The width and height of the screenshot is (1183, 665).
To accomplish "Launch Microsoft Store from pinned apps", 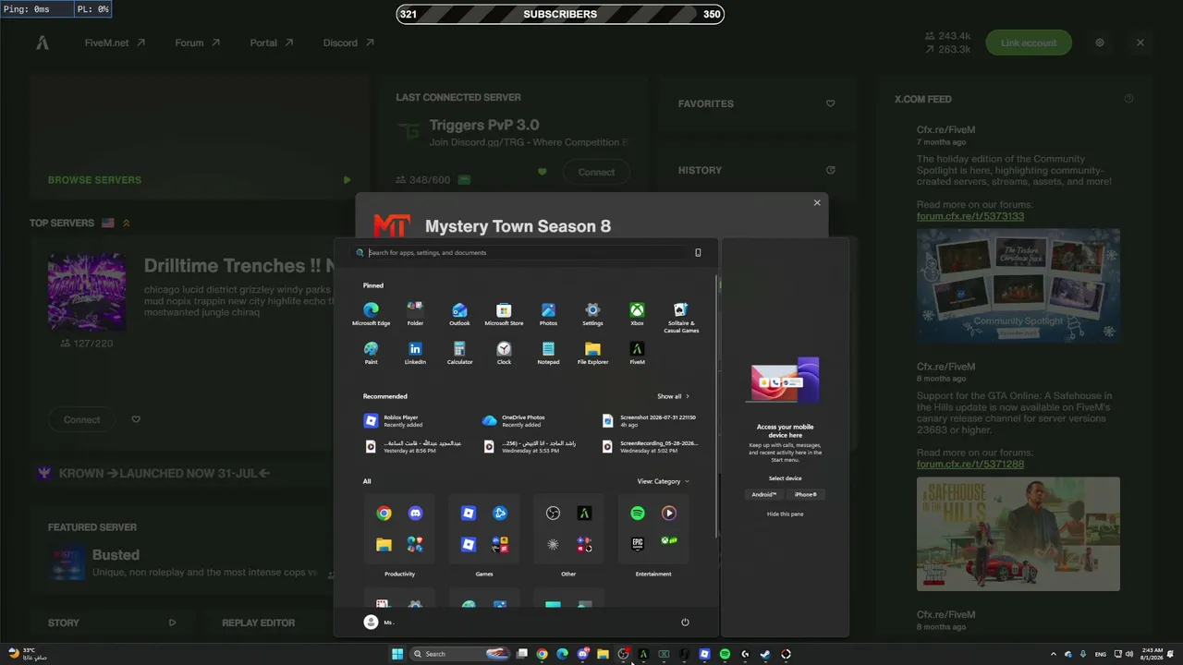I will [x=504, y=314].
